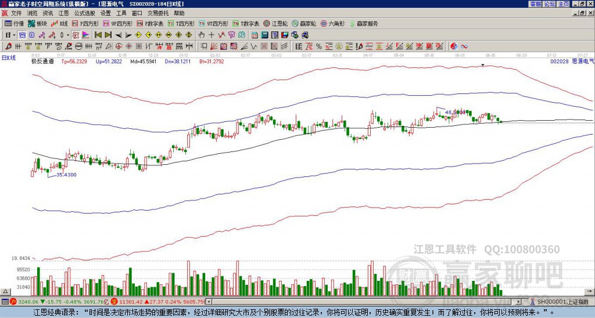Open the 江恩 menu
The height and width of the screenshot is (318, 595).
point(64,13)
